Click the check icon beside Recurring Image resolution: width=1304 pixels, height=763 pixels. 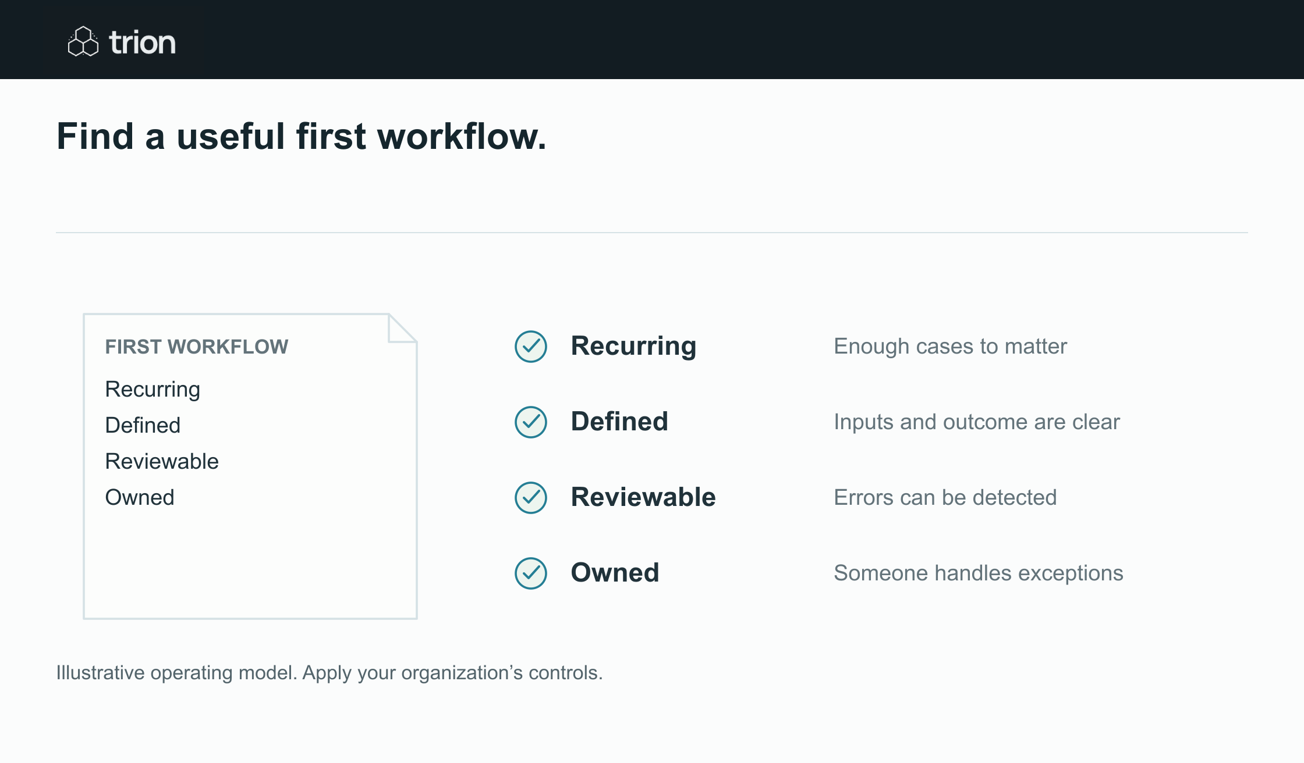[531, 347]
